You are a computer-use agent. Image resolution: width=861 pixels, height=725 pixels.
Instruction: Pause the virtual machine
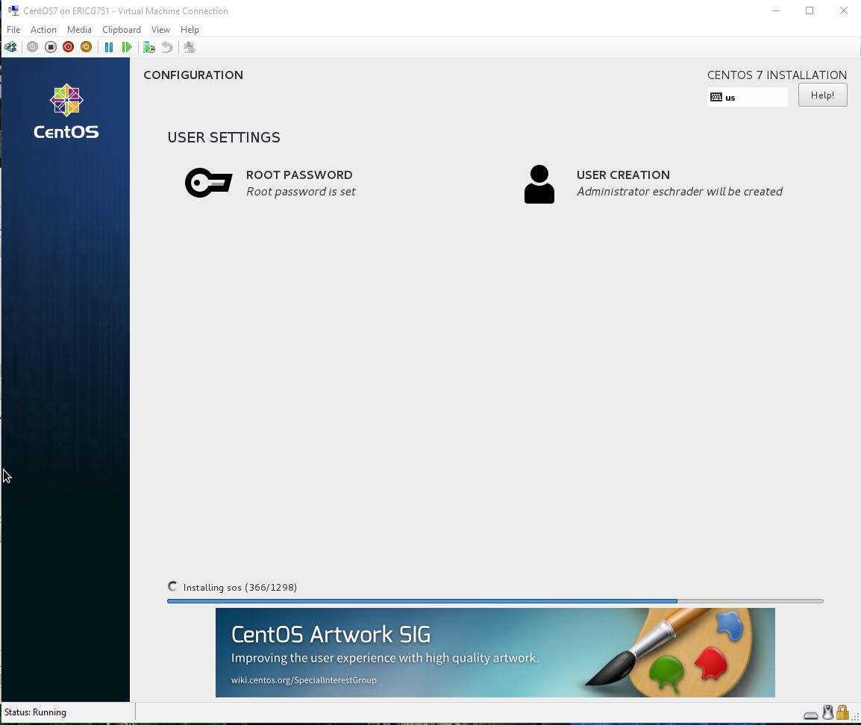coord(109,47)
